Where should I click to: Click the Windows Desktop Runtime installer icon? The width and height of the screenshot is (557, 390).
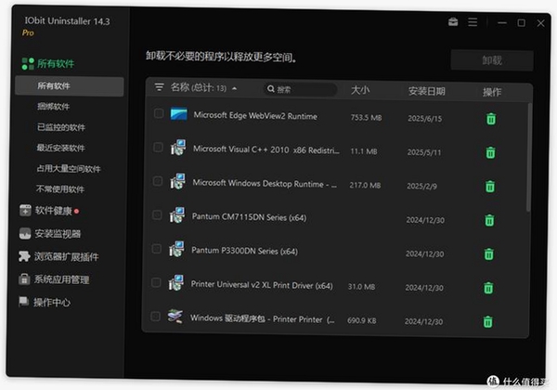click(177, 181)
